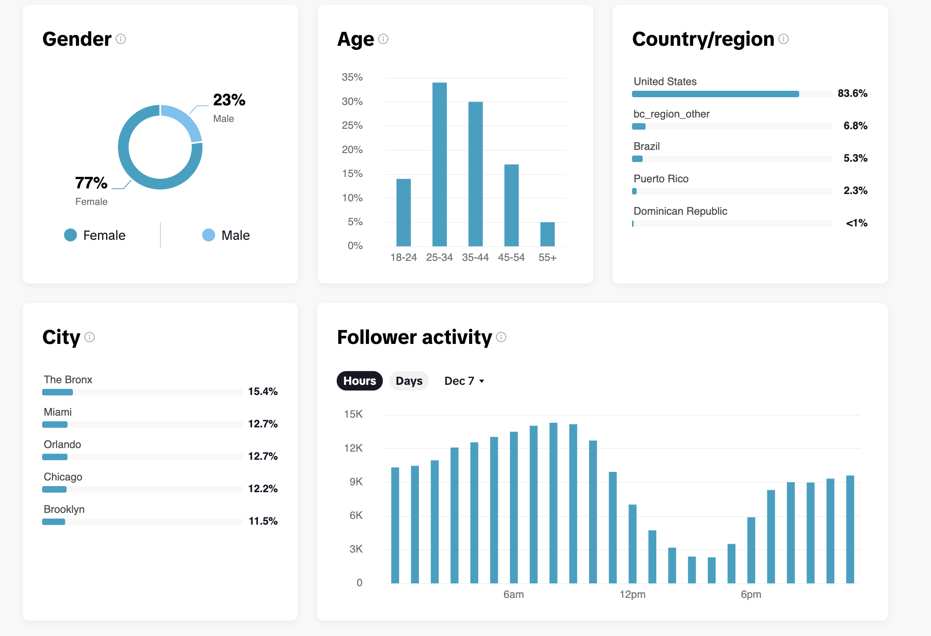Click the info icon beside Gender

point(121,39)
